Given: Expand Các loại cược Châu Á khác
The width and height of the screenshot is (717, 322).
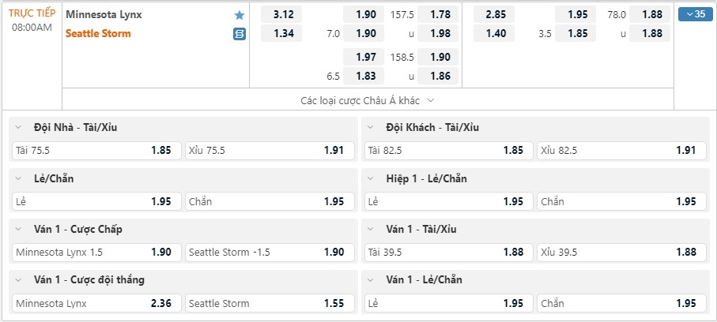Looking at the screenshot, I should click(368, 100).
